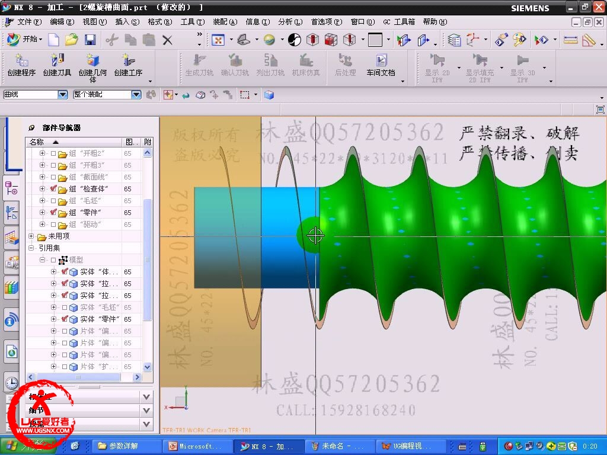Screen dimensions: 607x455
Task: Click navigator scrollbar down arrow
Action: point(147,367)
